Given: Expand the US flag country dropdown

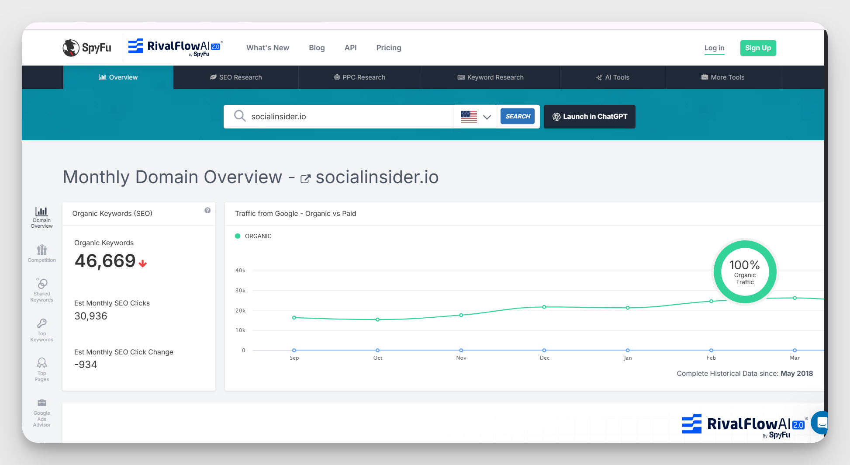Looking at the screenshot, I should click(476, 117).
